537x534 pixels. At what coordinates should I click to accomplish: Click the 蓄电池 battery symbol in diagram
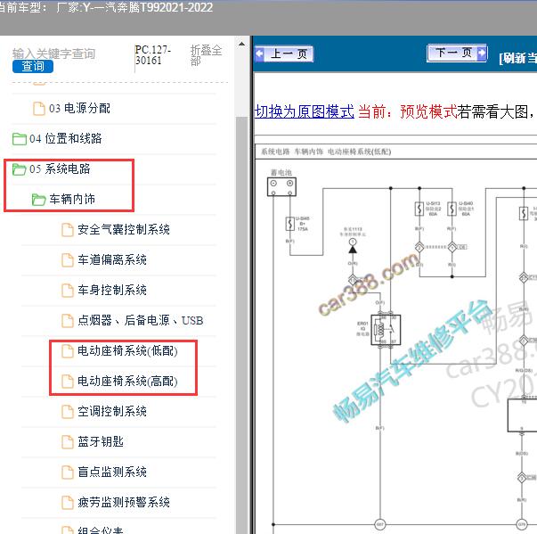pyautogui.click(x=281, y=187)
